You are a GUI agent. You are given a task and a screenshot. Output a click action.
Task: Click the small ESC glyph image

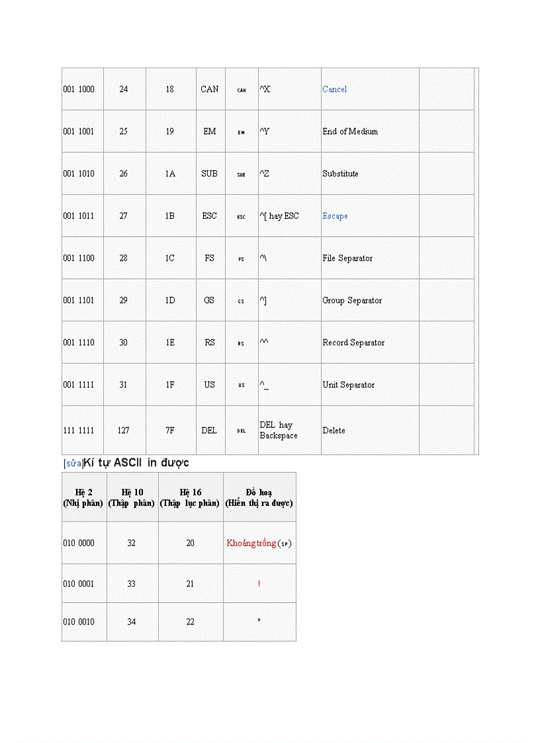[x=242, y=217]
